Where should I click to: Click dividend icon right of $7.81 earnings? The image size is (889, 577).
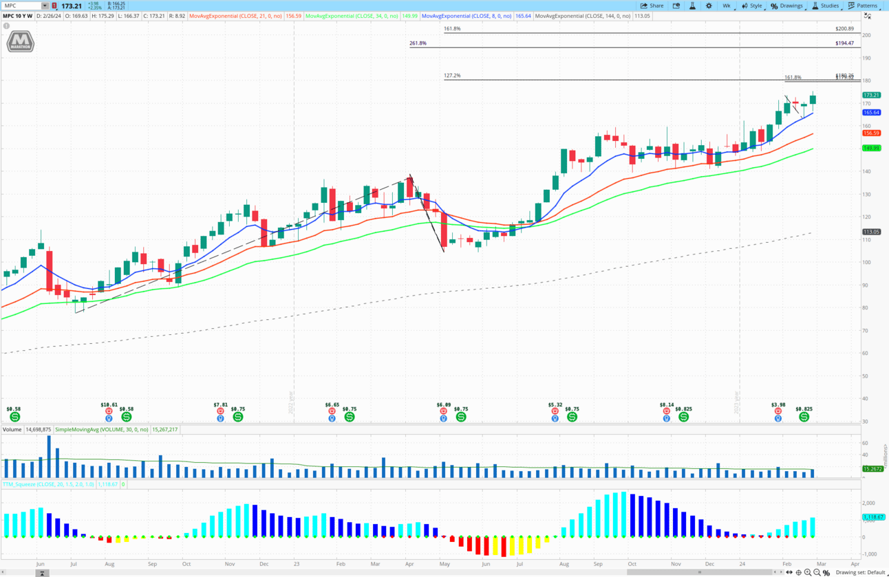pos(237,417)
